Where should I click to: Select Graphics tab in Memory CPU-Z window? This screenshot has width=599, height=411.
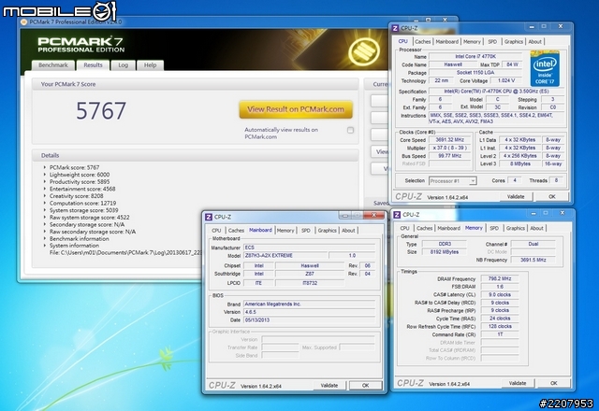point(516,228)
